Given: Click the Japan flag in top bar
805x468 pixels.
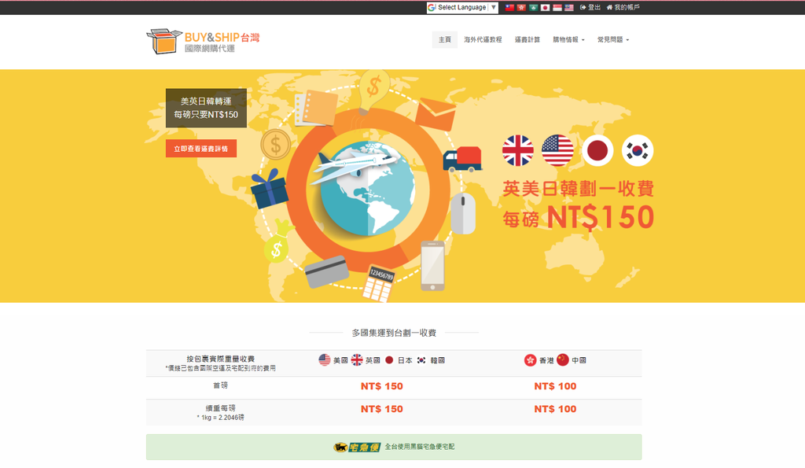Looking at the screenshot, I should 545,7.
